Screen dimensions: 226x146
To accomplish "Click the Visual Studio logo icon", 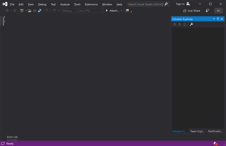I will pyautogui.click(x=5, y=4).
